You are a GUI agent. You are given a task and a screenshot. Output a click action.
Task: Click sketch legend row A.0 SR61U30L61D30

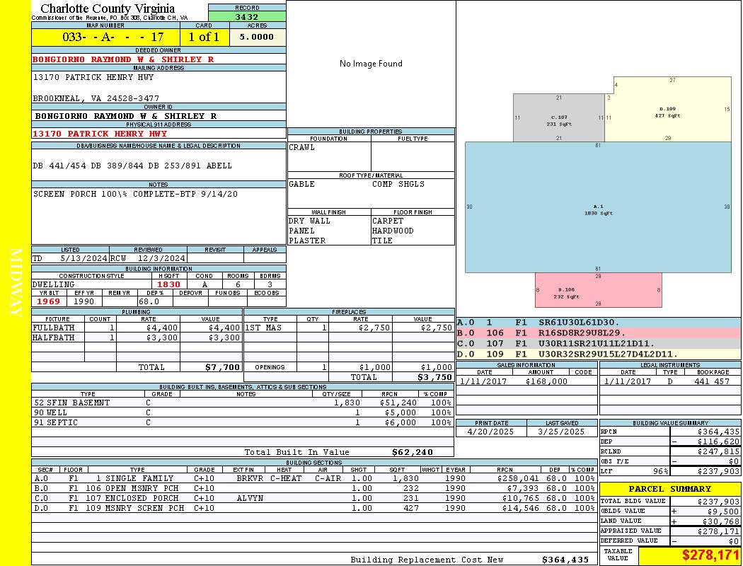[x=599, y=323]
